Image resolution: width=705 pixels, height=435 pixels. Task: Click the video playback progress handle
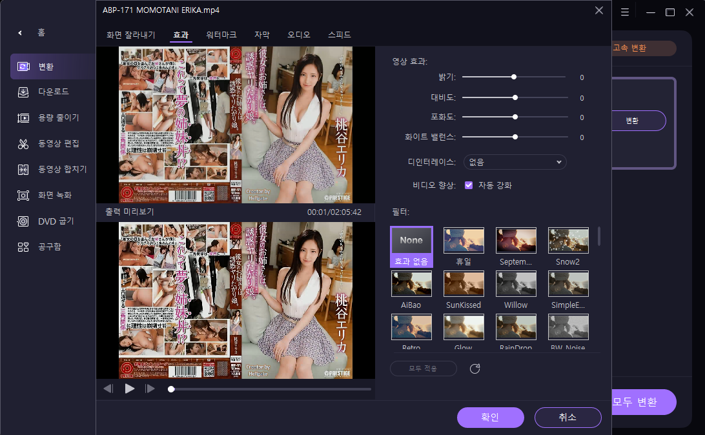click(171, 389)
